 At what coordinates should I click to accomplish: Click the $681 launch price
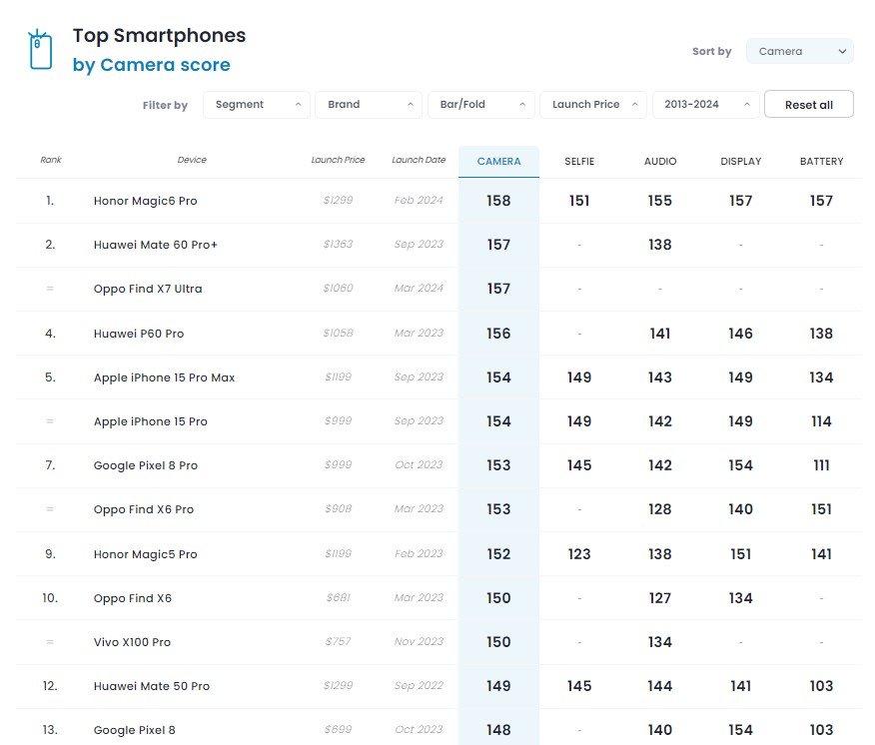click(339, 597)
